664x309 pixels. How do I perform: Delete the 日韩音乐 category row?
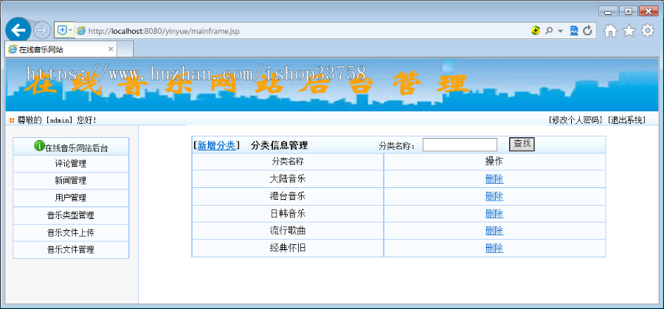coord(494,214)
